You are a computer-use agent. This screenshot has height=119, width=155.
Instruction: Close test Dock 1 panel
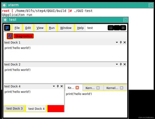click(x=125, y=42)
